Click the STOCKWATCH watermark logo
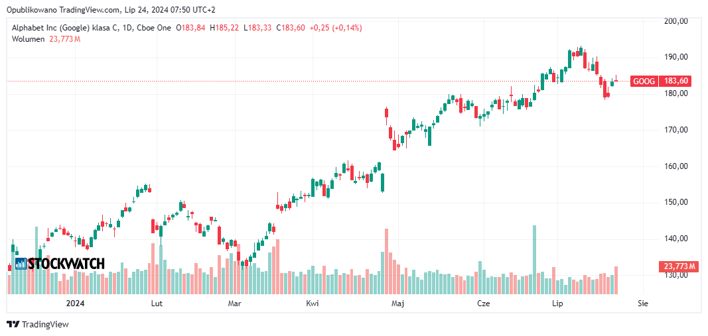 click(x=60, y=264)
